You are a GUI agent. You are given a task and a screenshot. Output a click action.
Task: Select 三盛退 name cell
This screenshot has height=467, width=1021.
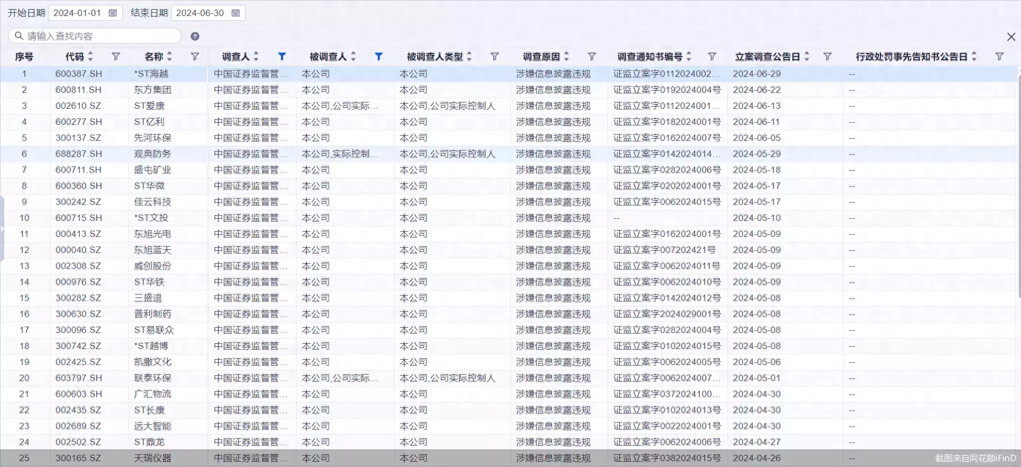coord(148,298)
